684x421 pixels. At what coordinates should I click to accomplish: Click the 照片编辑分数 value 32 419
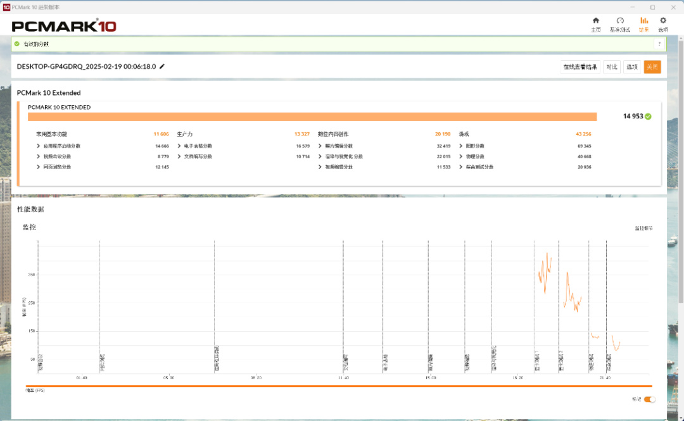click(x=443, y=146)
